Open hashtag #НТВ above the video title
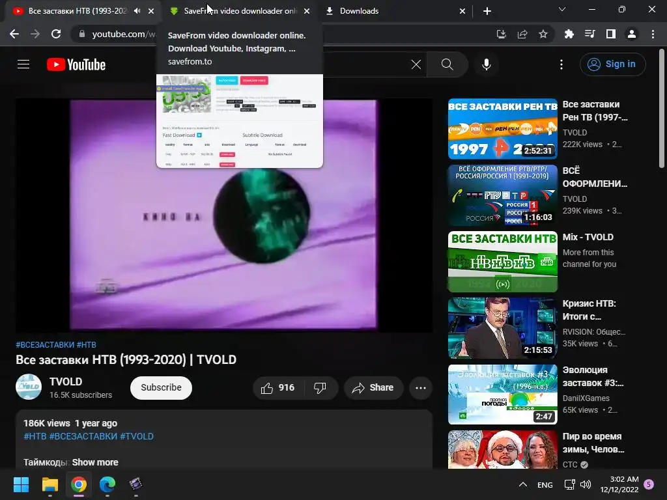Screen dimensions: 667x500 [x=87, y=345]
